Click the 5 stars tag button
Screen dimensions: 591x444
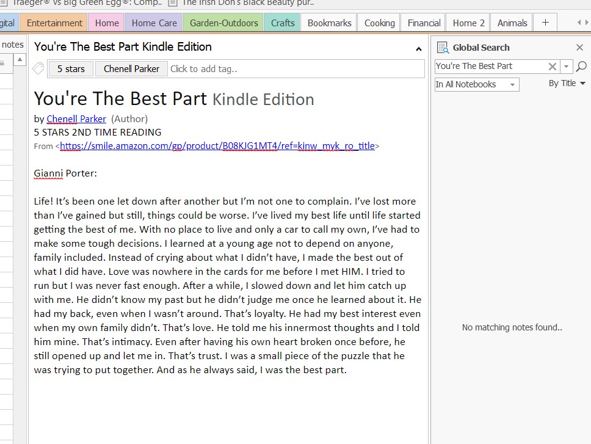71,69
